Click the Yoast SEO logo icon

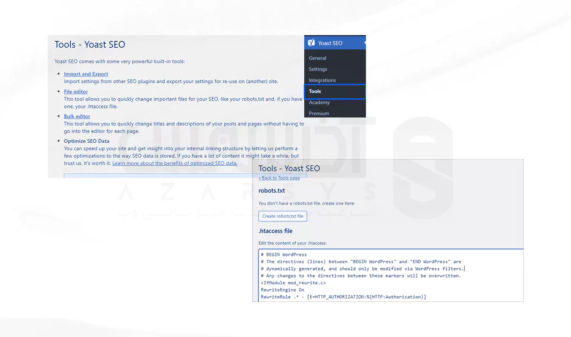coord(311,43)
